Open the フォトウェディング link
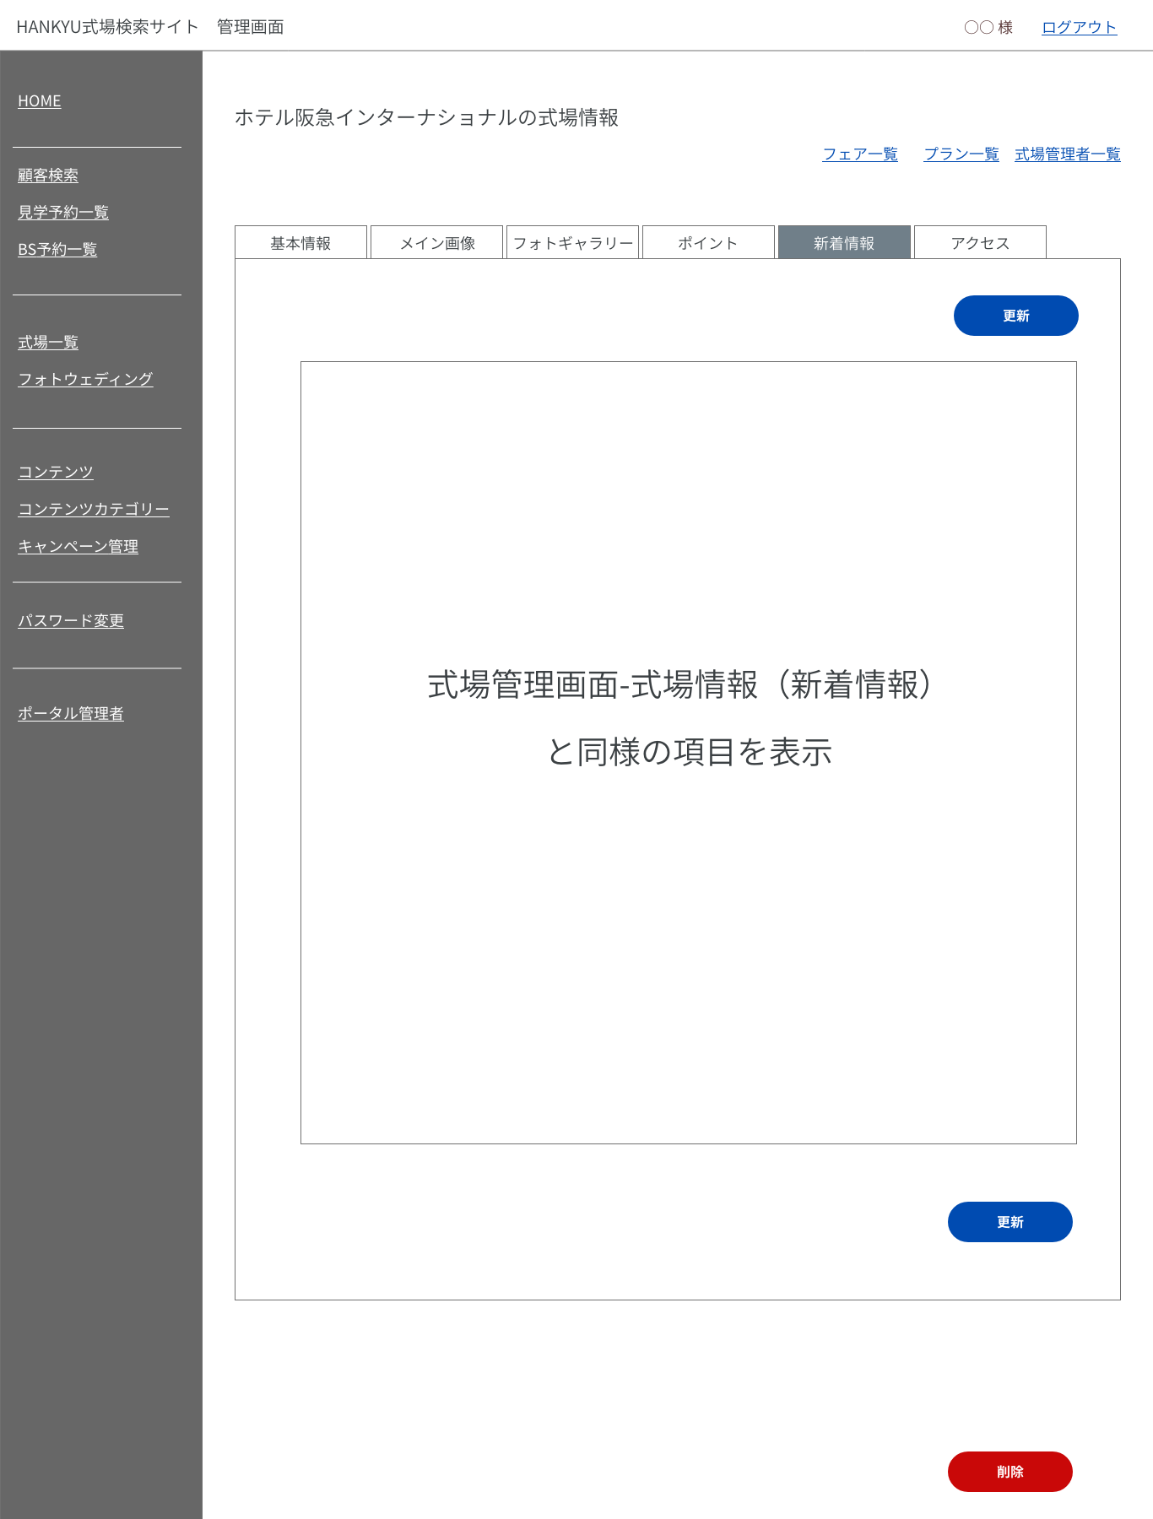This screenshot has height=1519, width=1153. [85, 380]
